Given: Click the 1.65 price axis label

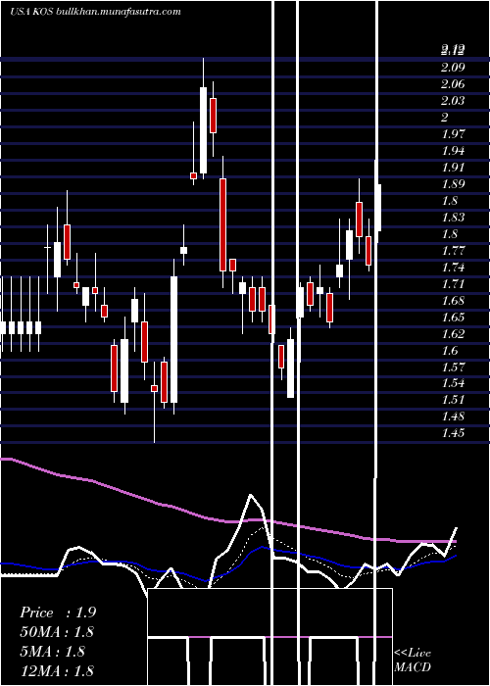Looking at the screenshot, I should [x=453, y=317].
